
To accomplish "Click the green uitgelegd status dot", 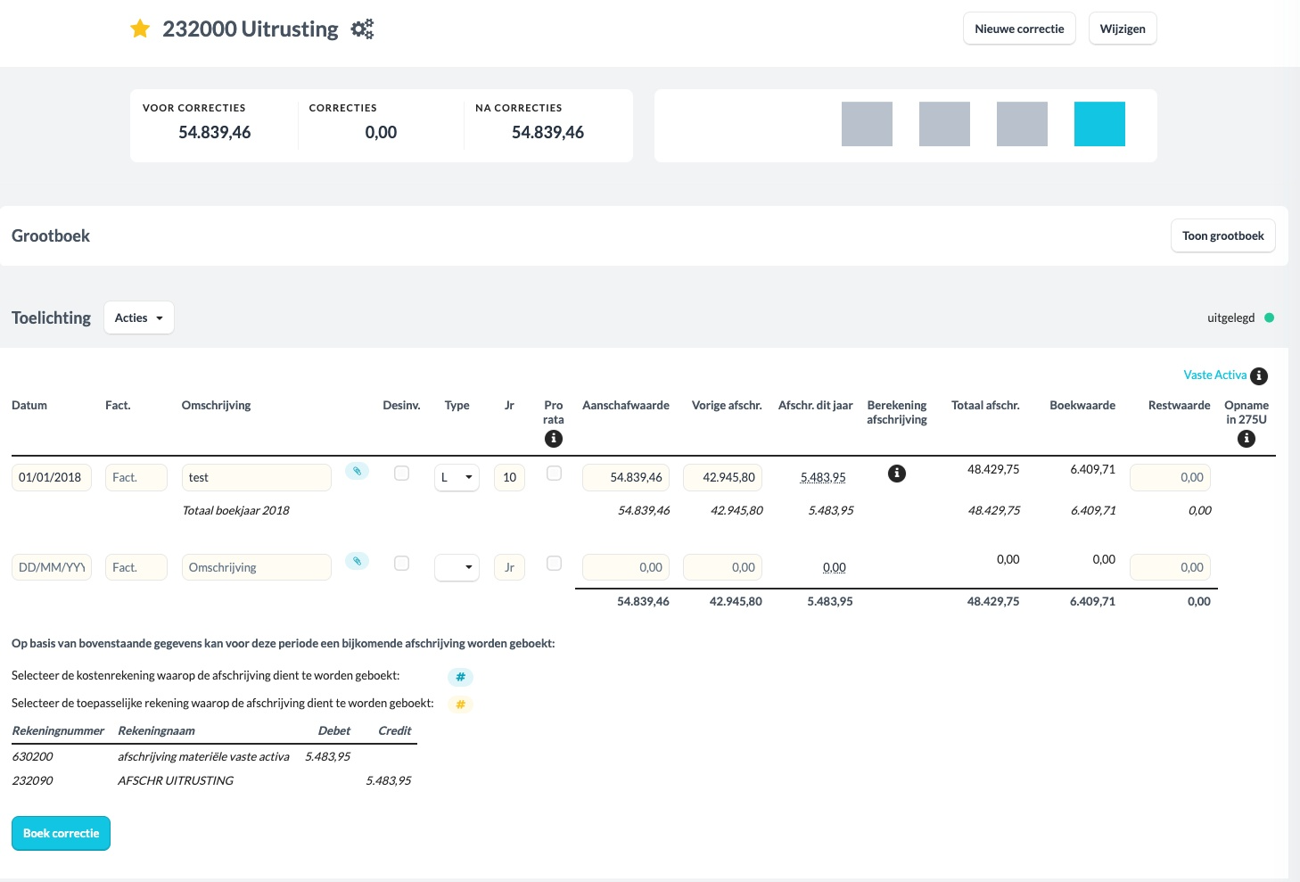I will pyautogui.click(x=1270, y=317).
